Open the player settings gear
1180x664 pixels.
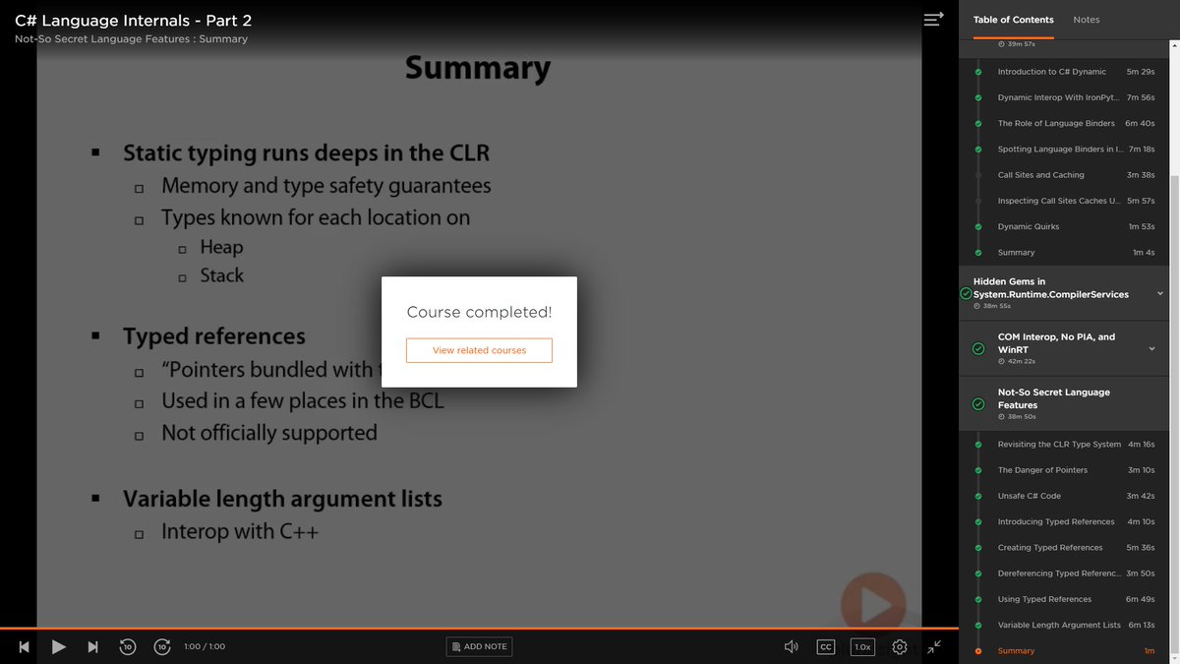(899, 646)
